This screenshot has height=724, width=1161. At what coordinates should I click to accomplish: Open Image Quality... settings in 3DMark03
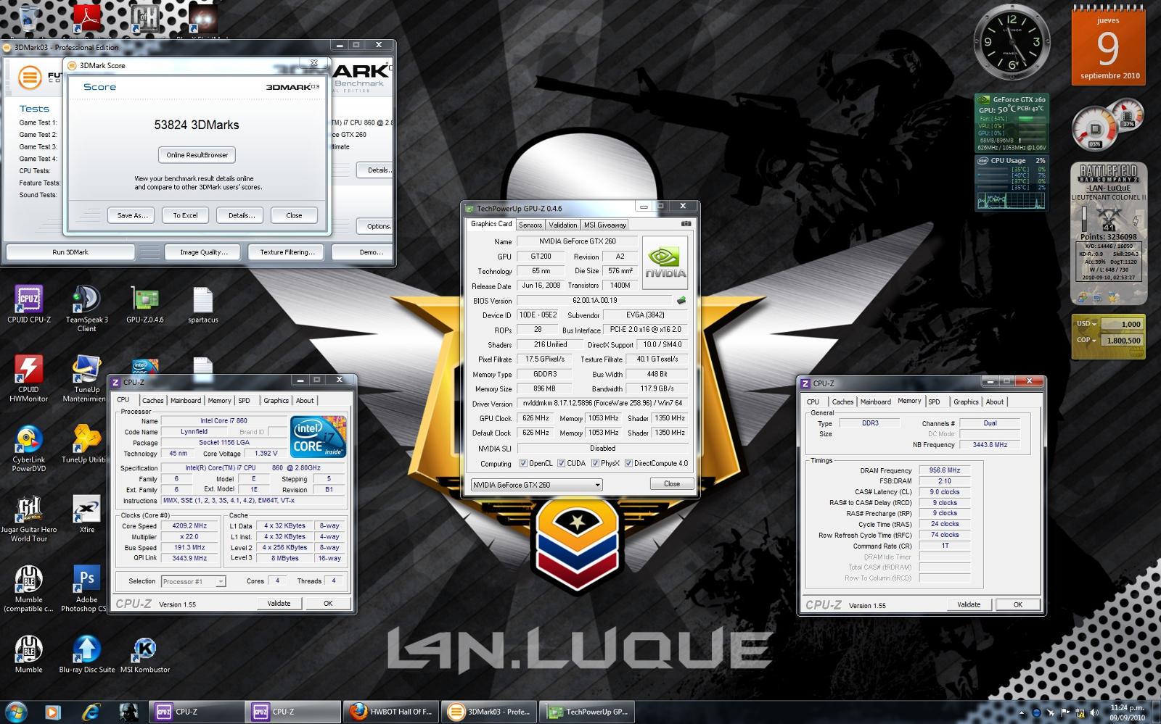pos(204,252)
